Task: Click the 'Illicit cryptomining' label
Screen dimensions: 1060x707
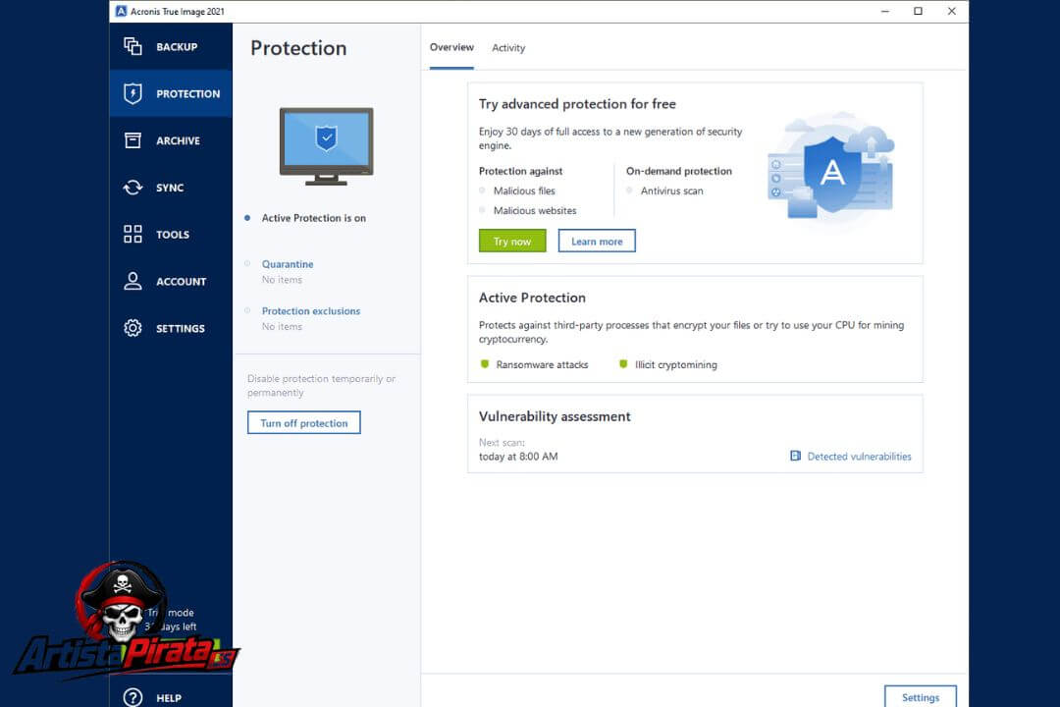Action: click(676, 364)
